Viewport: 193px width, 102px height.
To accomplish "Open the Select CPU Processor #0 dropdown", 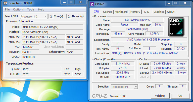I will pos(34,16).
